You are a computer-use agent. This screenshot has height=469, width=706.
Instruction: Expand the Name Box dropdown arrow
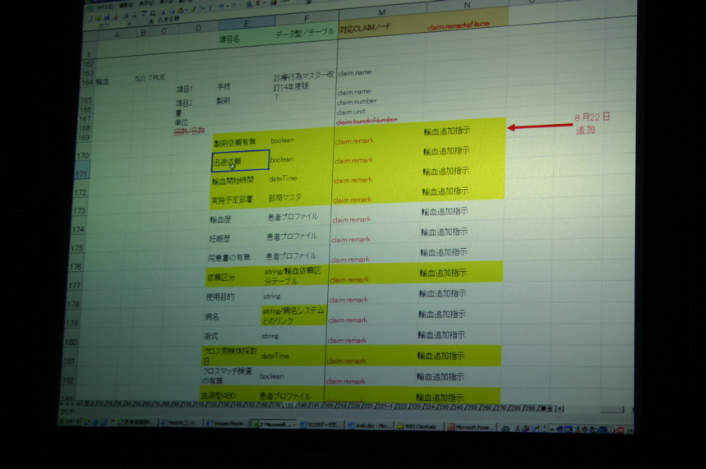click(129, 24)
